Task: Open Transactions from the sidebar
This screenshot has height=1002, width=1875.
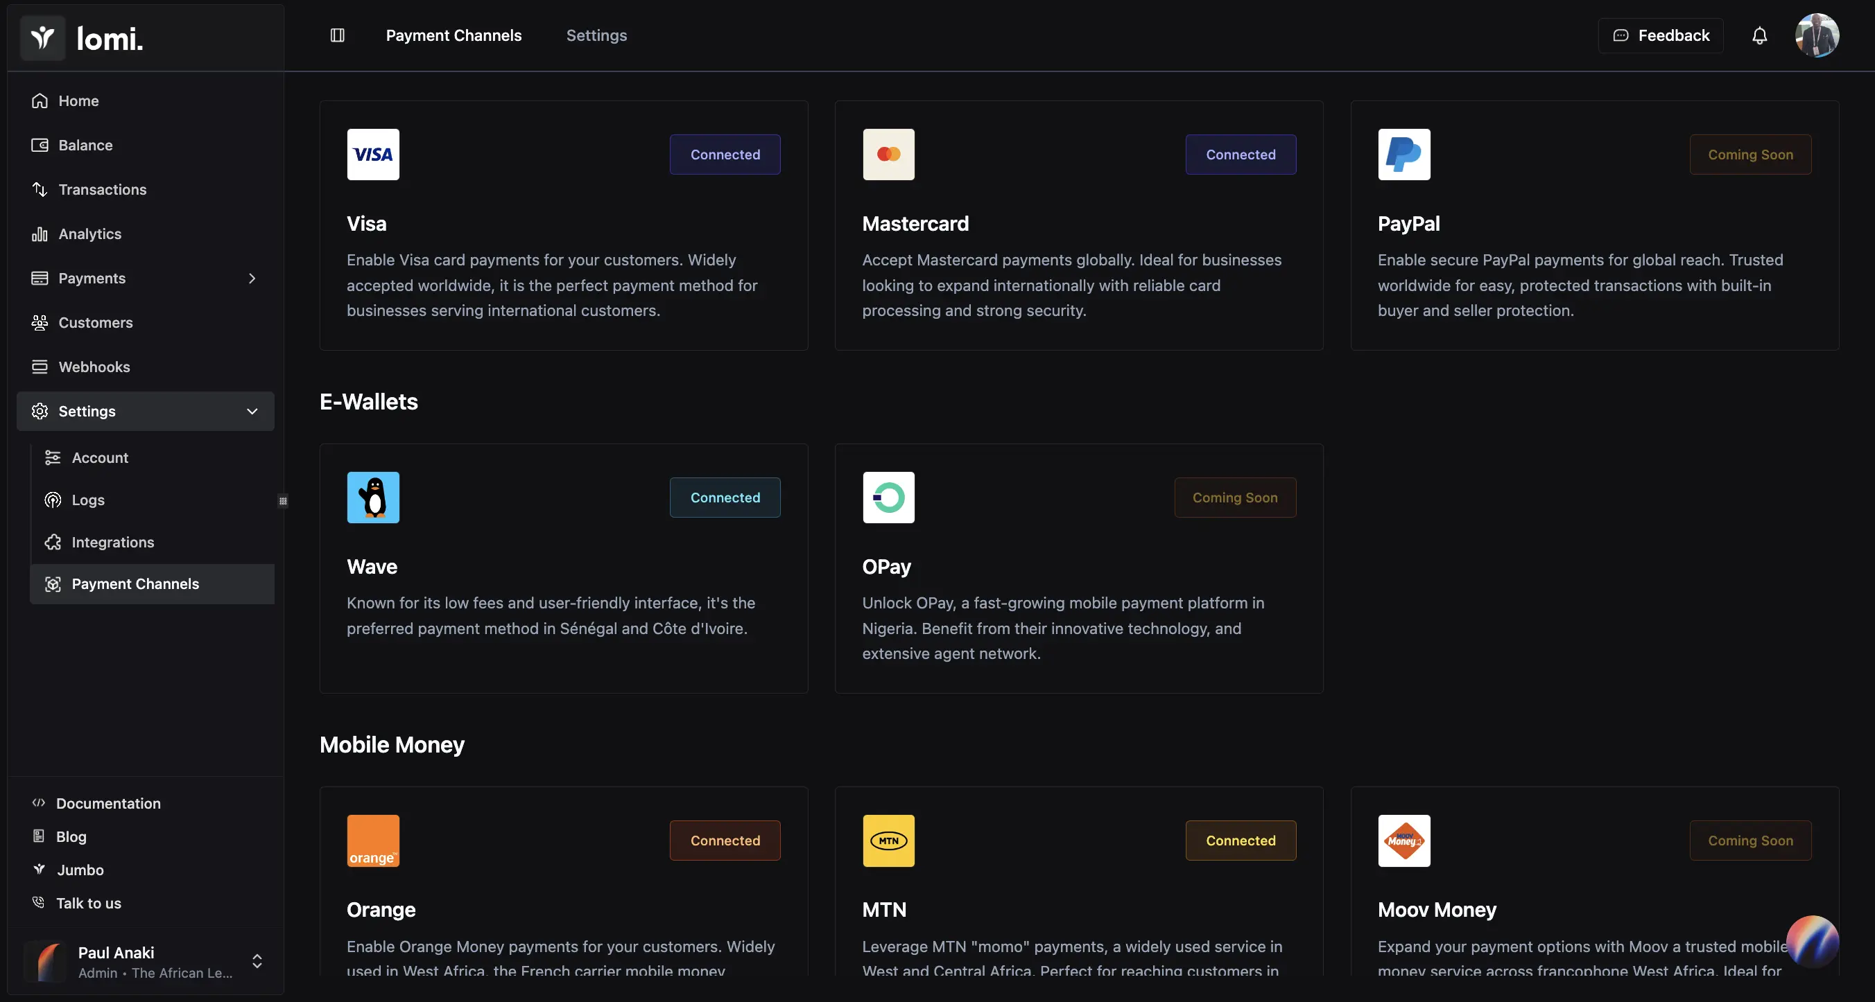Action: pos(145,189)
